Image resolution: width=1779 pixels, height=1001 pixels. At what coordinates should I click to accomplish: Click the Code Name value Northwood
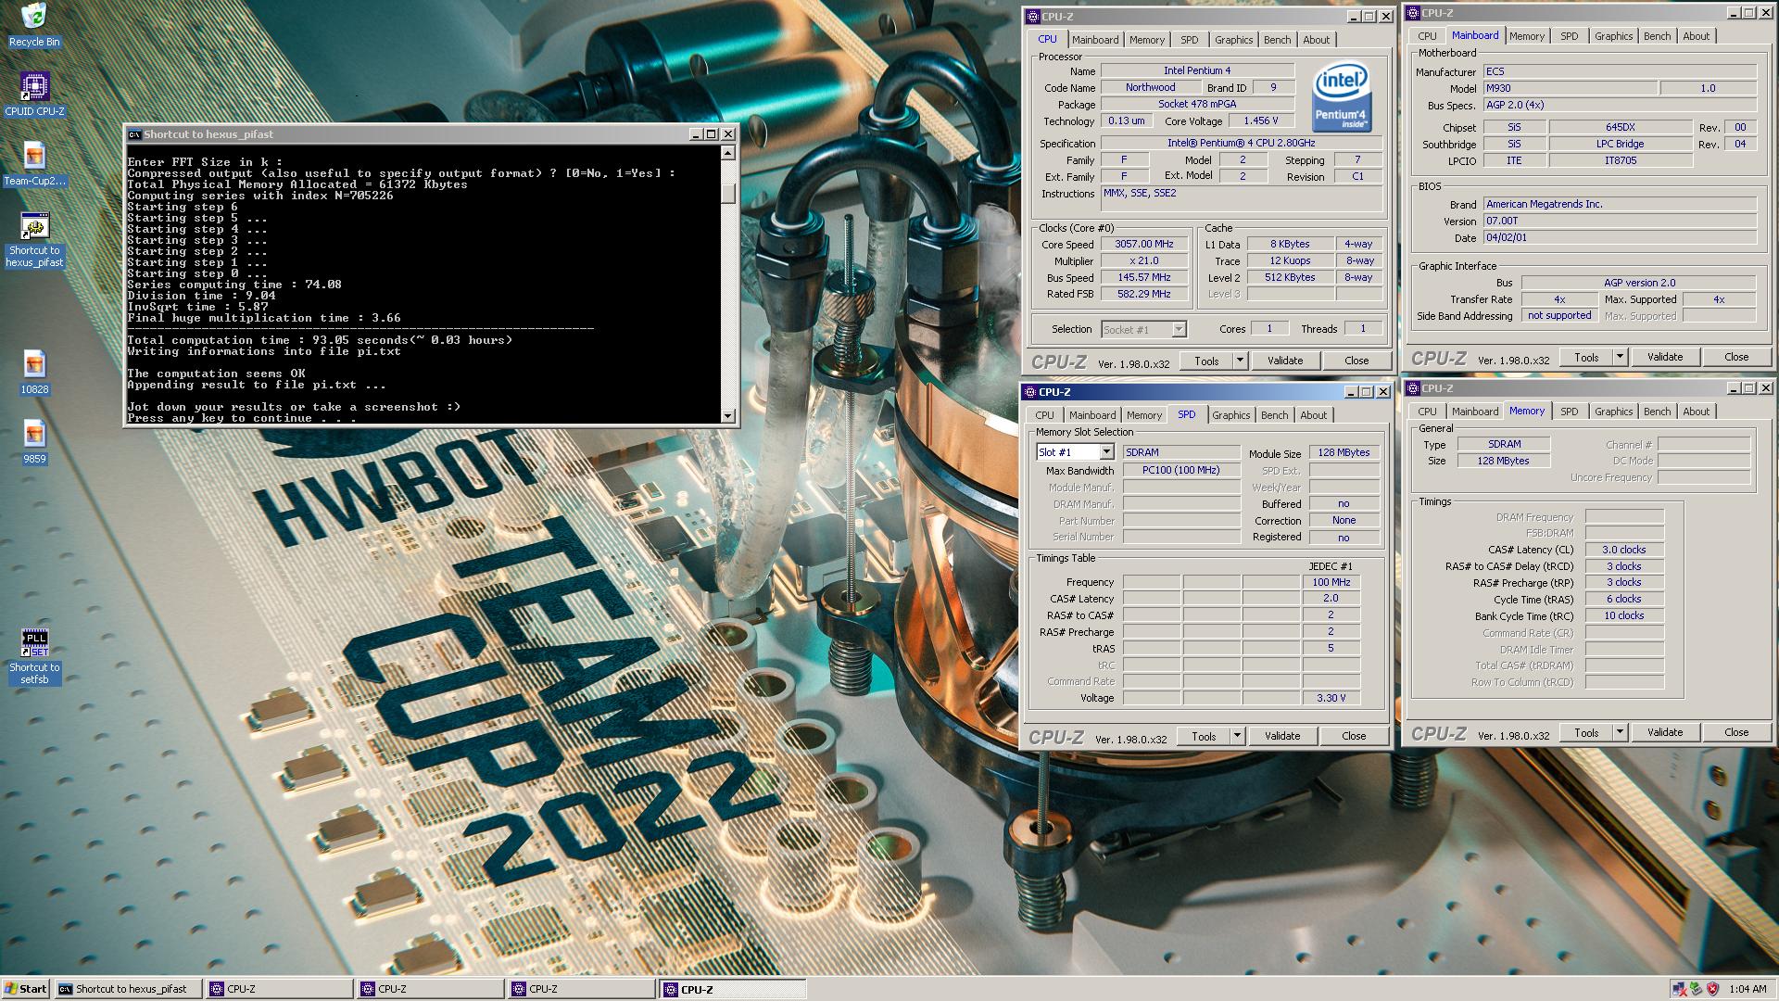click(1150, 87)
